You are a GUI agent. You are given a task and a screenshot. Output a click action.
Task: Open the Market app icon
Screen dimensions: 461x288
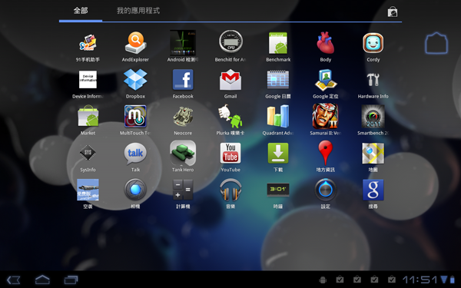pos(88,117)
